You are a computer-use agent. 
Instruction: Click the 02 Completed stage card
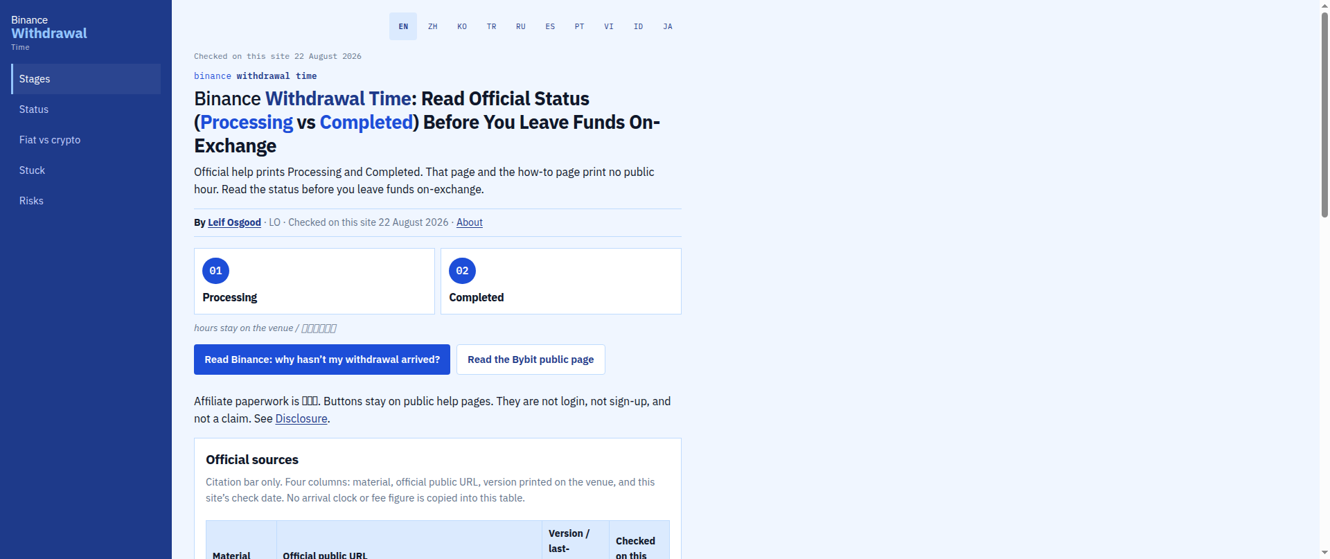pos(561,281)
